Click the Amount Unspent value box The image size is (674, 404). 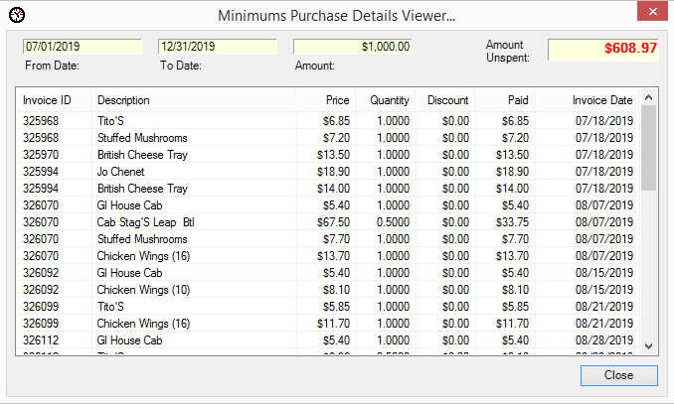click(603, 49)
